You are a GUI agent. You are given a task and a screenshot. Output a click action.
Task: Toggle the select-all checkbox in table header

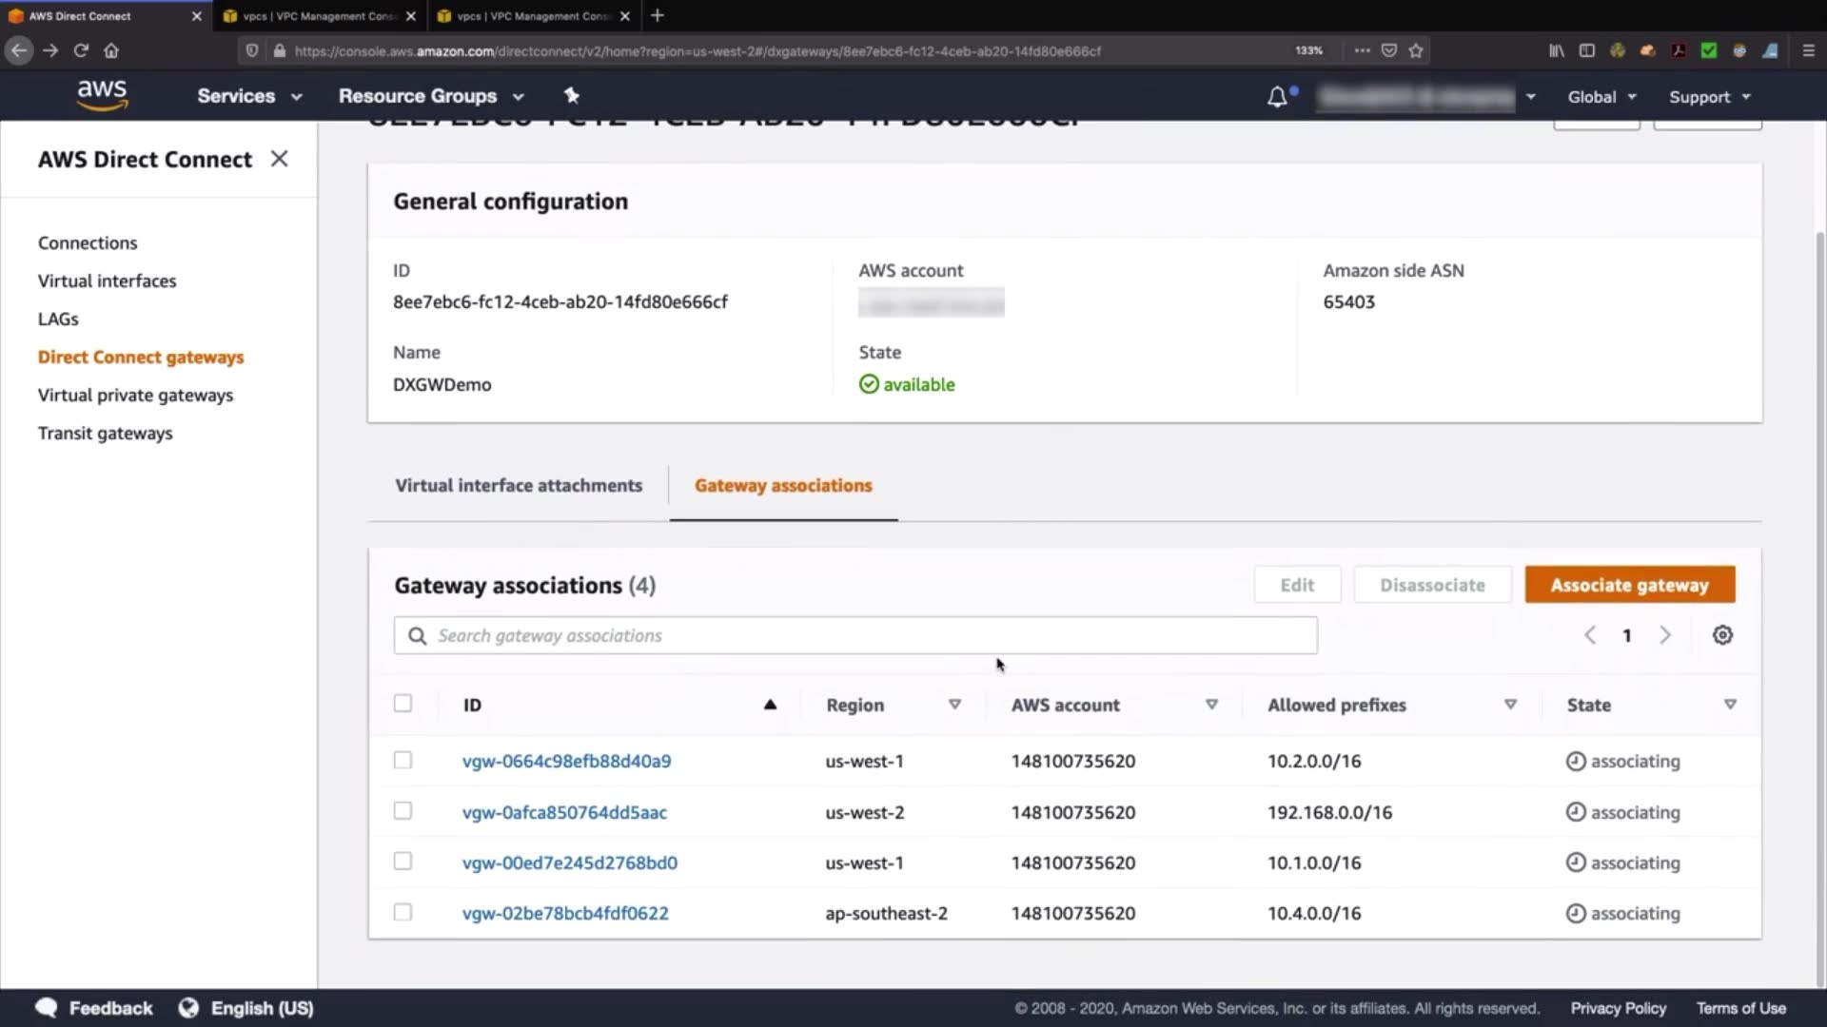[403, 704]
